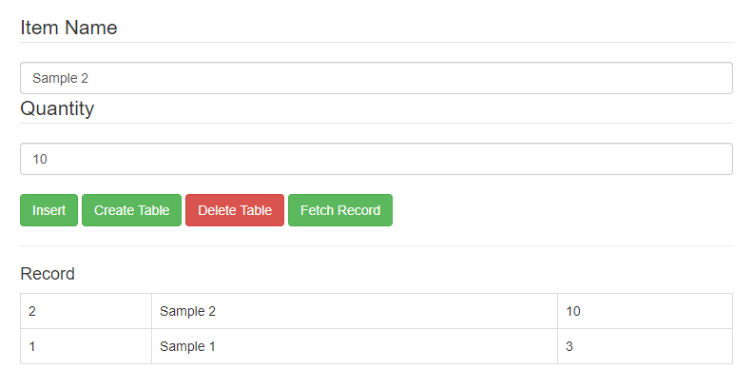Click the Quantity heading label
753x389 pixels.
57,108
